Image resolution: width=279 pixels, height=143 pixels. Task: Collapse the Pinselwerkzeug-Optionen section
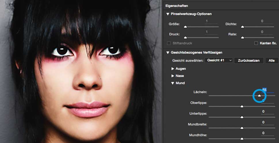click(x=168, y=14)
